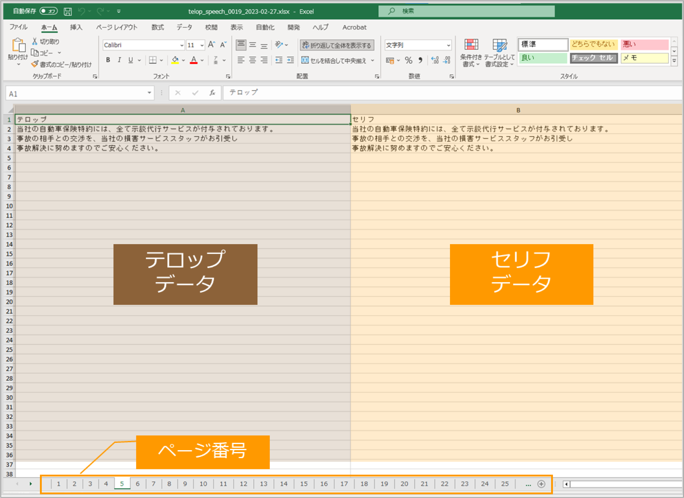684x498 pixels.
Task: Click the center text icon
Action: (252, 60)
